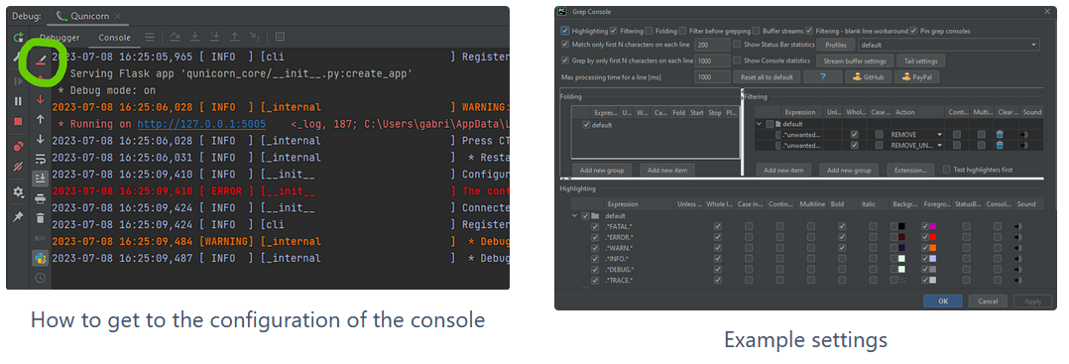Click Add new group under Folding

pos(601,170)
